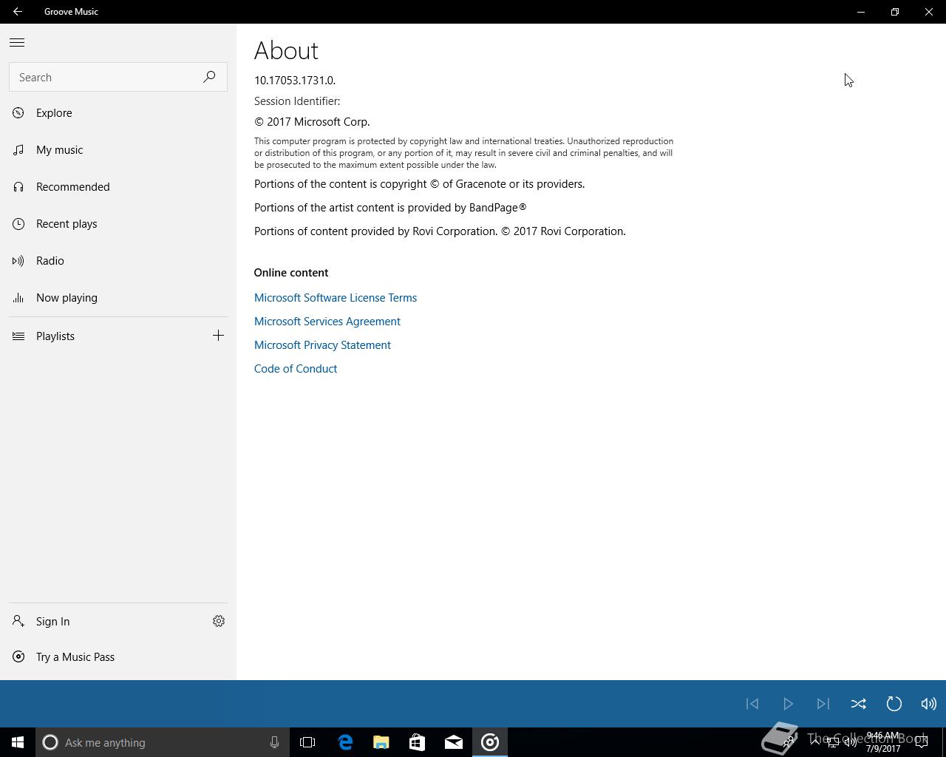Screen dimensions: 946x757
Task: Open the Explore section
Action: point(118,113)
